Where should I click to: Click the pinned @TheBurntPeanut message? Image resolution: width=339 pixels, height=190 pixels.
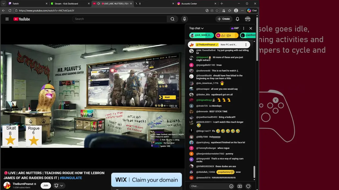(219, 45)
